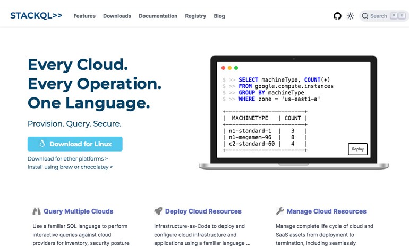Click the yellow dot in terminal window

point(229,68)
